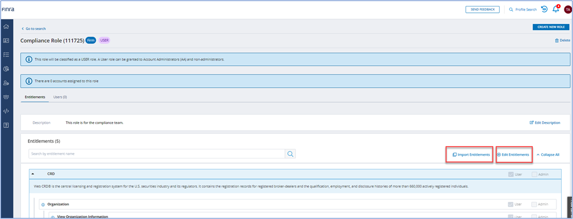Image resolution: width=573 pixels, height=219 pixels.
Task: Click the search by entitlement name field
Action: coord(156,154)
